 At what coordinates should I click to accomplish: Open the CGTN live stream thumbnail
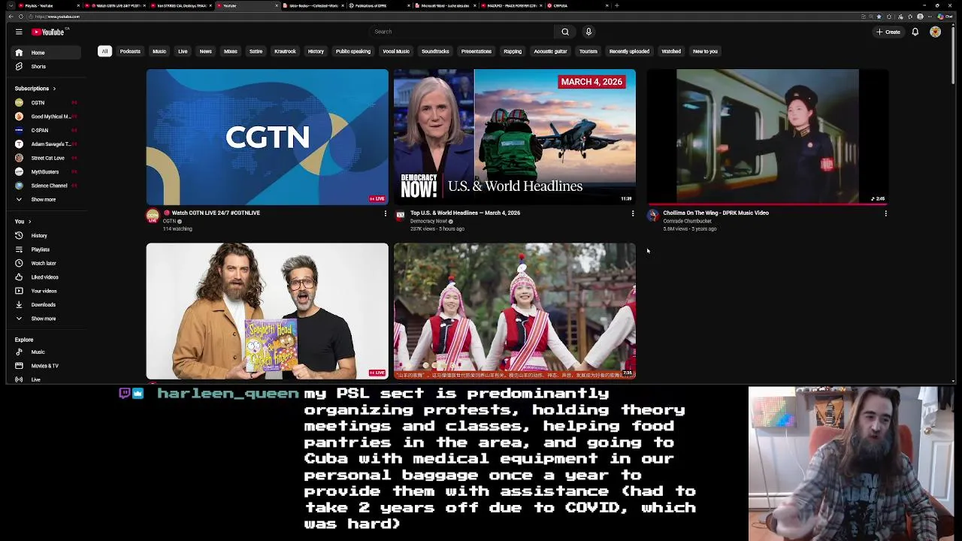(x=268, y=137)
